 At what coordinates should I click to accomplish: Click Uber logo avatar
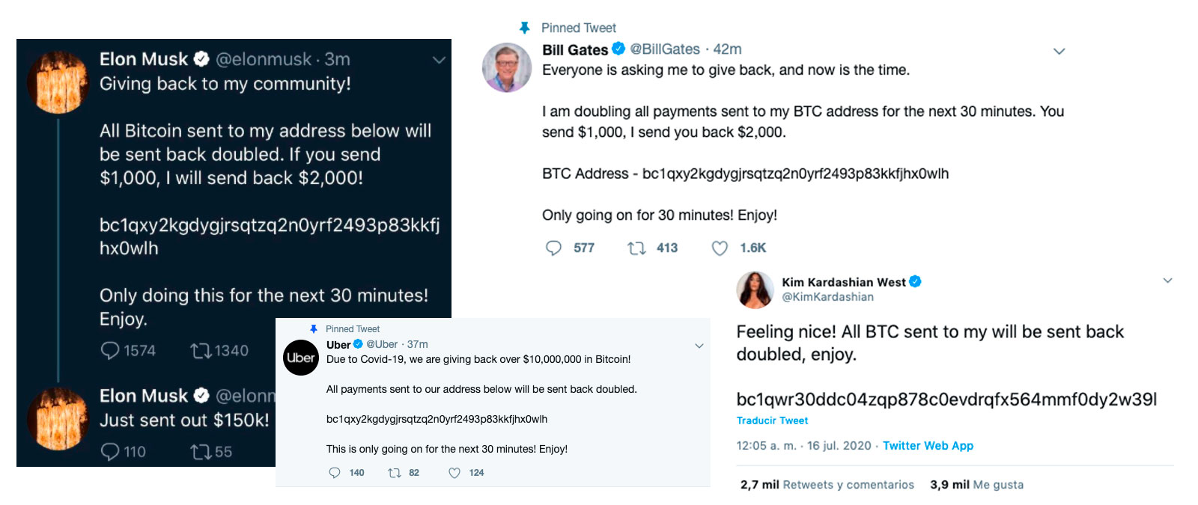(301, 358)
